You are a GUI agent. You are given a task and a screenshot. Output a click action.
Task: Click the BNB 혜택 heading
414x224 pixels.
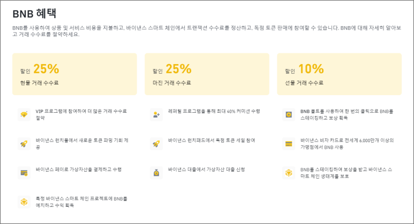click(34, 14)
